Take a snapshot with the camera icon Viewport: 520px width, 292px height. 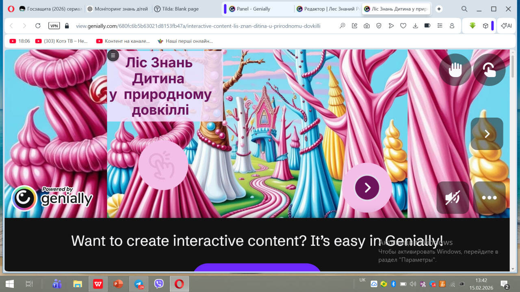366,26
